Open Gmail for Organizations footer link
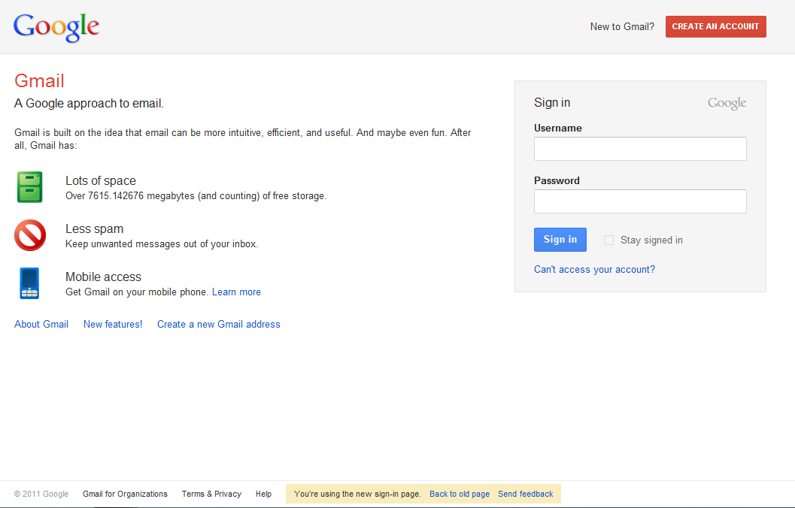795x508 pixels. tap(125, 494)
